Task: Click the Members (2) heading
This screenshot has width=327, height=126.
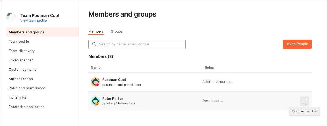Action: pos(101,56)
